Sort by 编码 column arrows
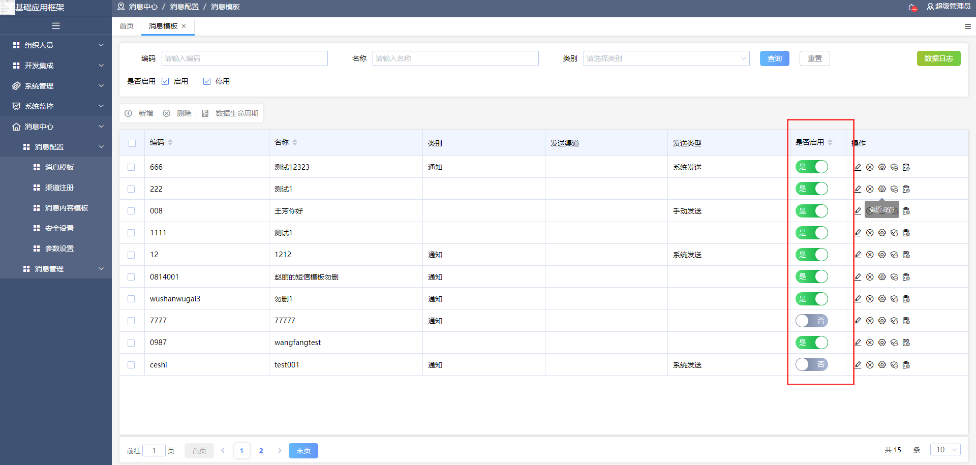The width and height of the screenshot is (976, 465). 170,142
